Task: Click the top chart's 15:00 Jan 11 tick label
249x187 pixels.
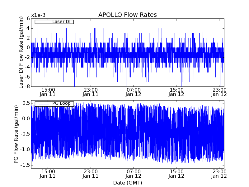Action: (x=48, y=92)
